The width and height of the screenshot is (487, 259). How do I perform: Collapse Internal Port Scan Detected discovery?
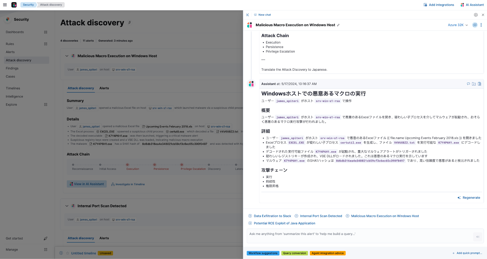tap(67, 206)
